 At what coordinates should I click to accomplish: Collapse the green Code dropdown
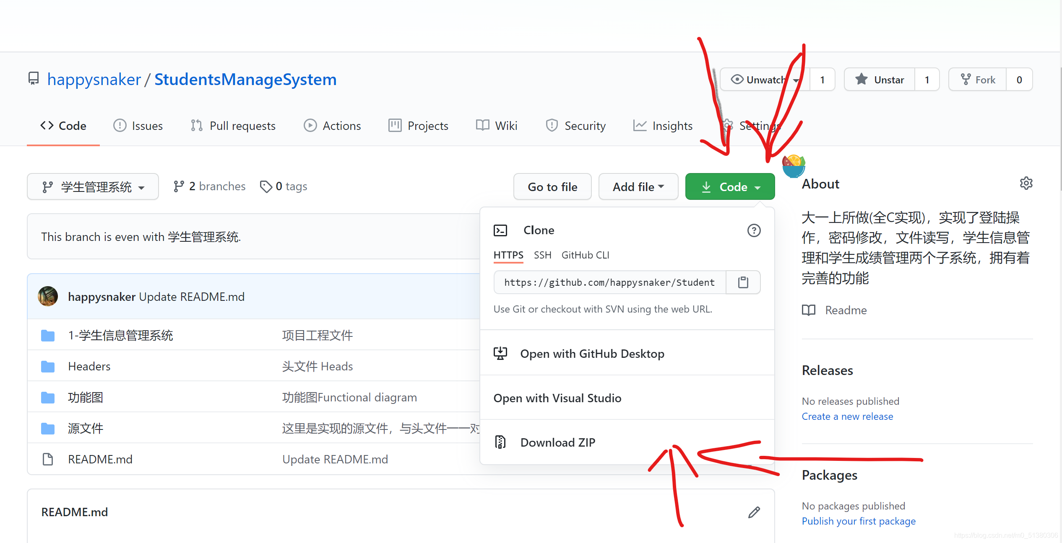pos(730,187)
